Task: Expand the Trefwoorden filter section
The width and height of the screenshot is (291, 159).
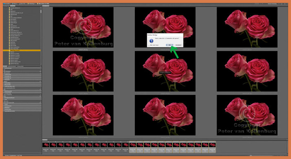Action: click(22, 74)
